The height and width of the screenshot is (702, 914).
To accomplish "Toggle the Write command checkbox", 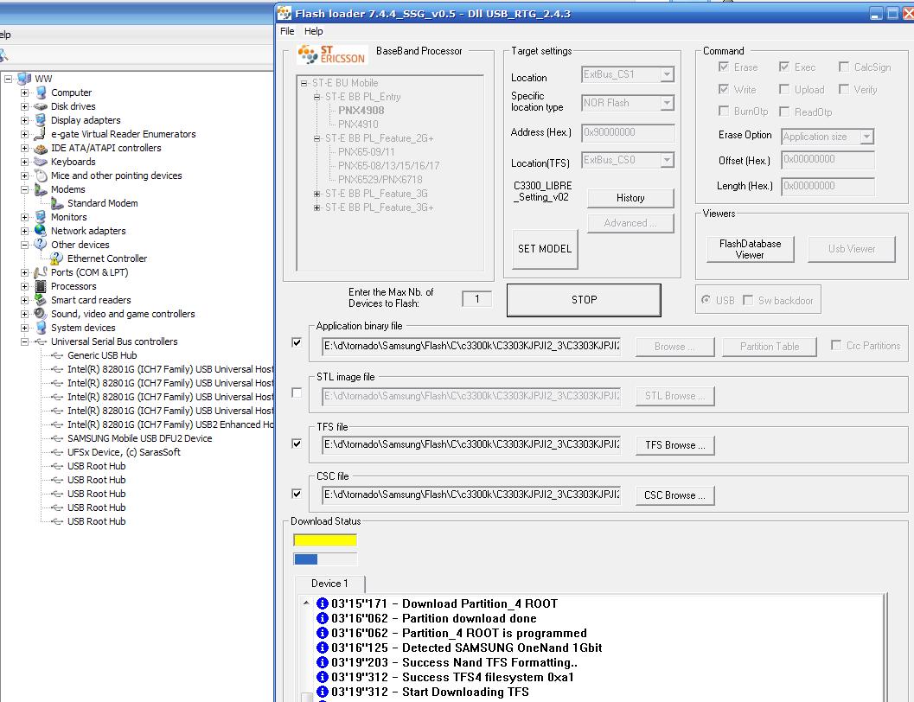I will click(724, 89).
